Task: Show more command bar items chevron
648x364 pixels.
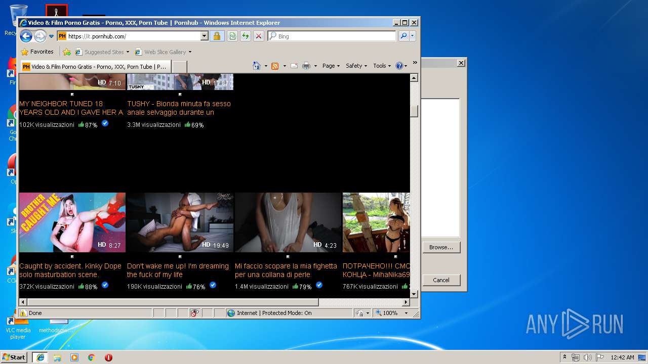Action: click(415, 63)
